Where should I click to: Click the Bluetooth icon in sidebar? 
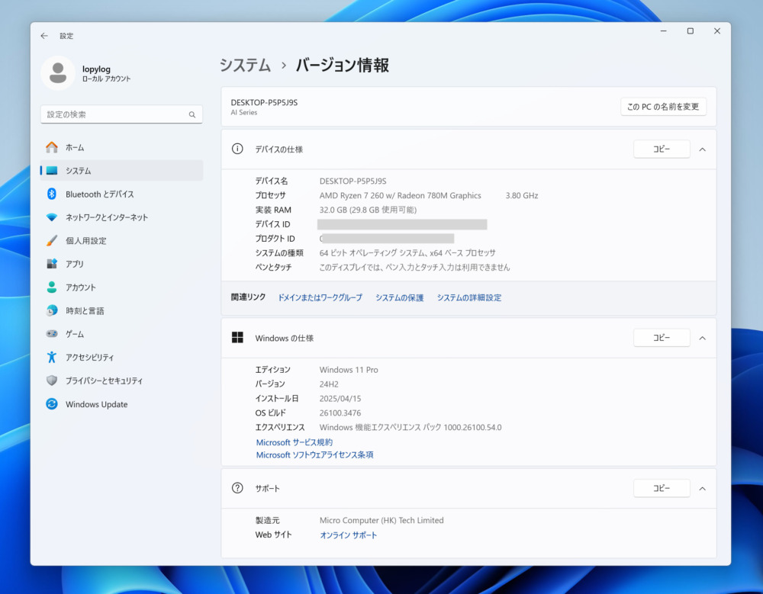(x=52, y=194)
